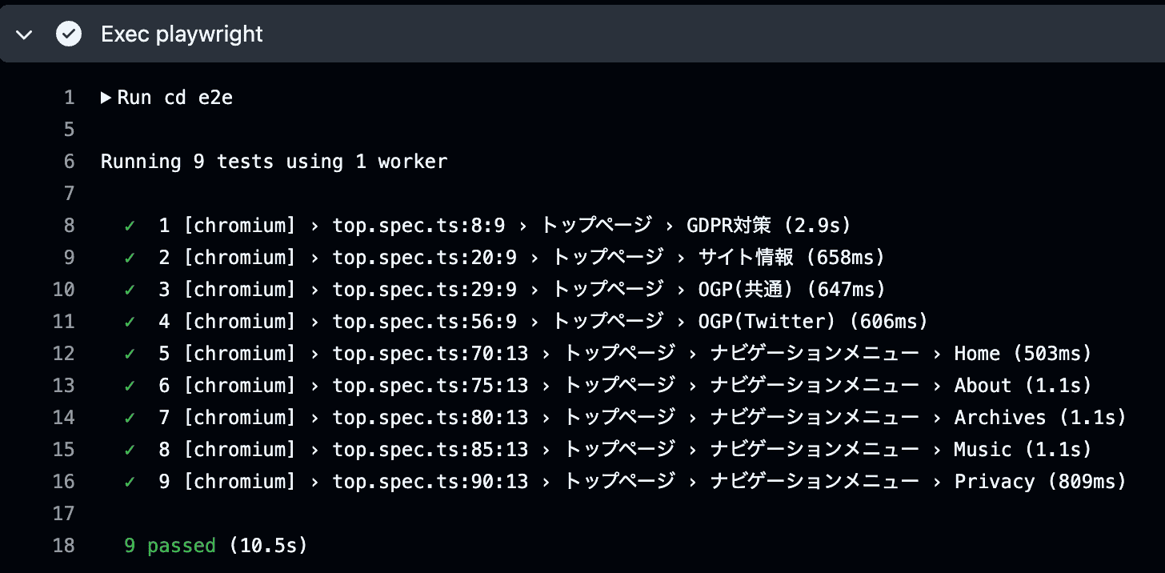Viewport: 1165px width, 573px height.
Task: Click the green checkmark for the About test
Action: (130, 386)
